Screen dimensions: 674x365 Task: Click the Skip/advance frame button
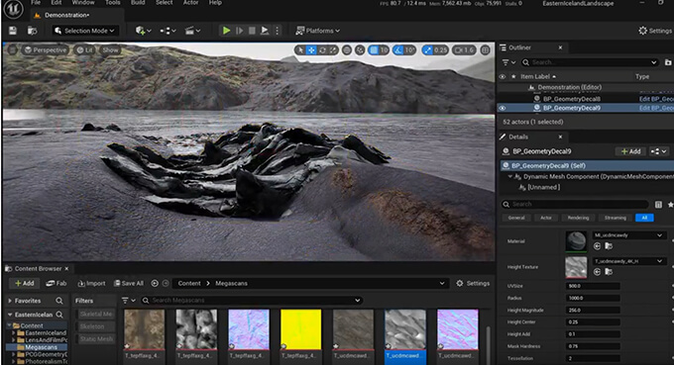240,31
